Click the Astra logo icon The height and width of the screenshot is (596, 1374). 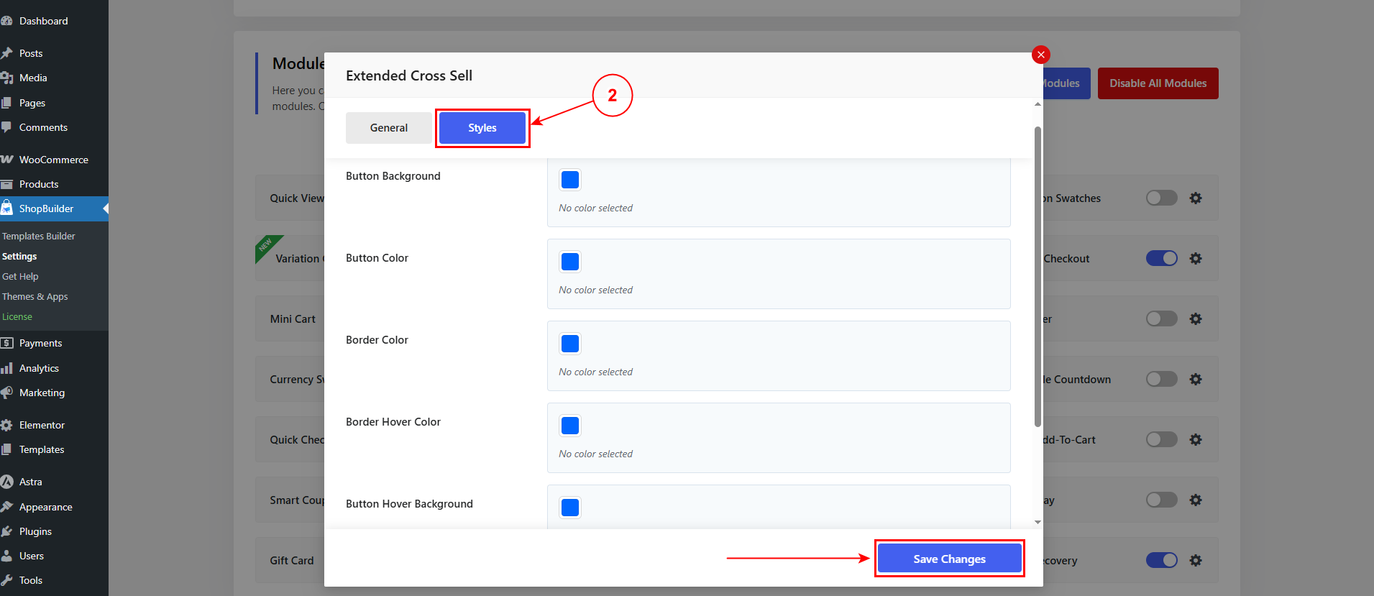coord(6,482)
